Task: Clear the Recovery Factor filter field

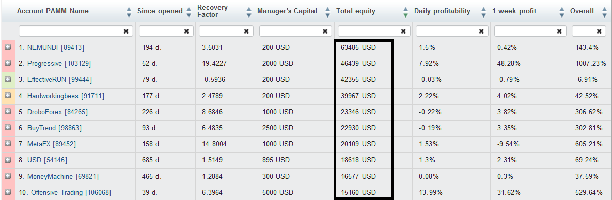Action: point(246,31)
